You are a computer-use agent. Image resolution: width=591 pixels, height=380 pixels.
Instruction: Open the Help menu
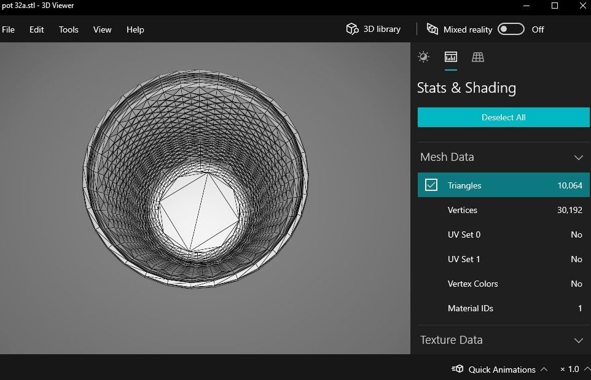[135, 29]
